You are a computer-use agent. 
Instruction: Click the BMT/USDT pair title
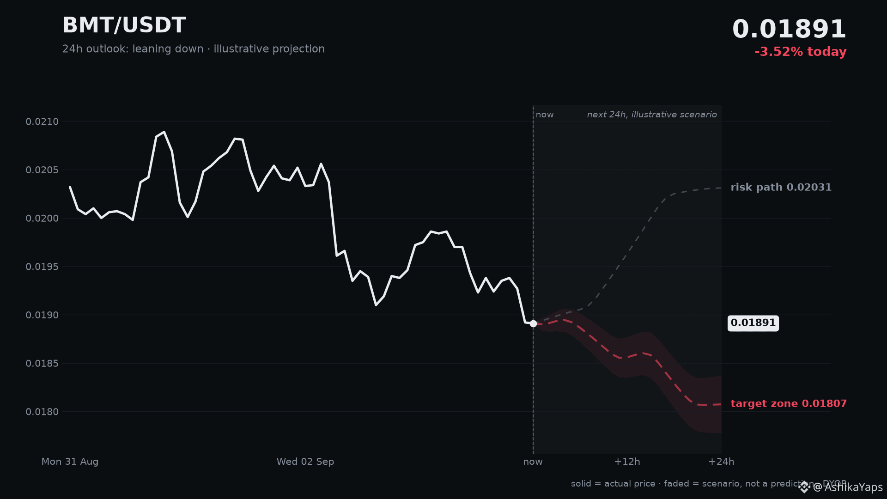pos(124,25)
